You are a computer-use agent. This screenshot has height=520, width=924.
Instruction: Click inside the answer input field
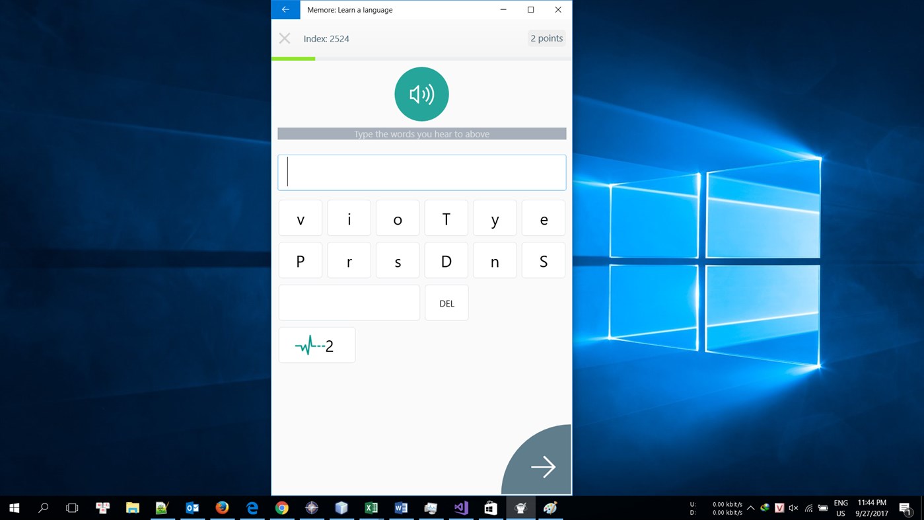(421, 172)
